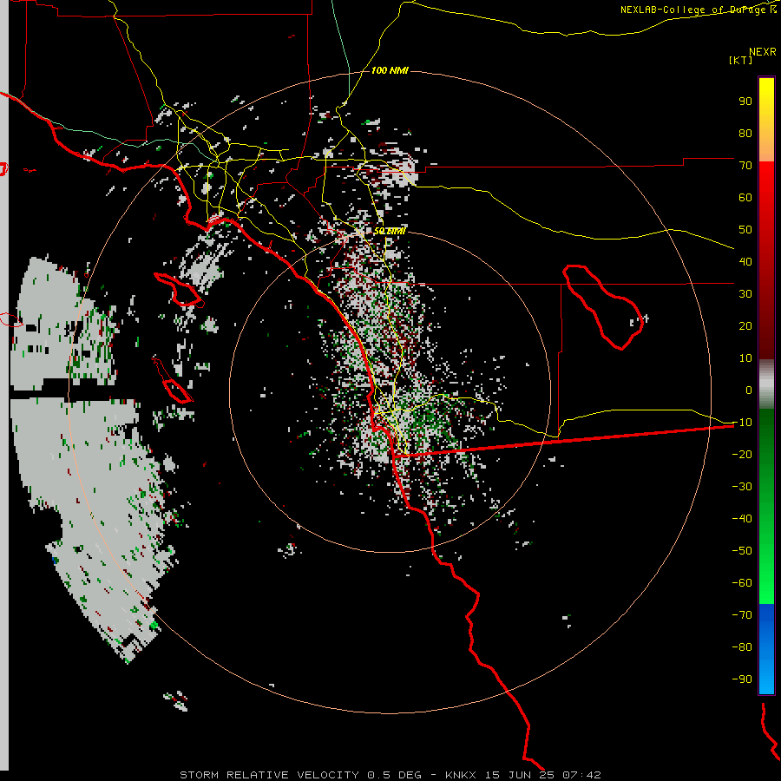The image size is (781, 781).
Task: Click the 100 NMI range ring label
Action: (390, 71)
